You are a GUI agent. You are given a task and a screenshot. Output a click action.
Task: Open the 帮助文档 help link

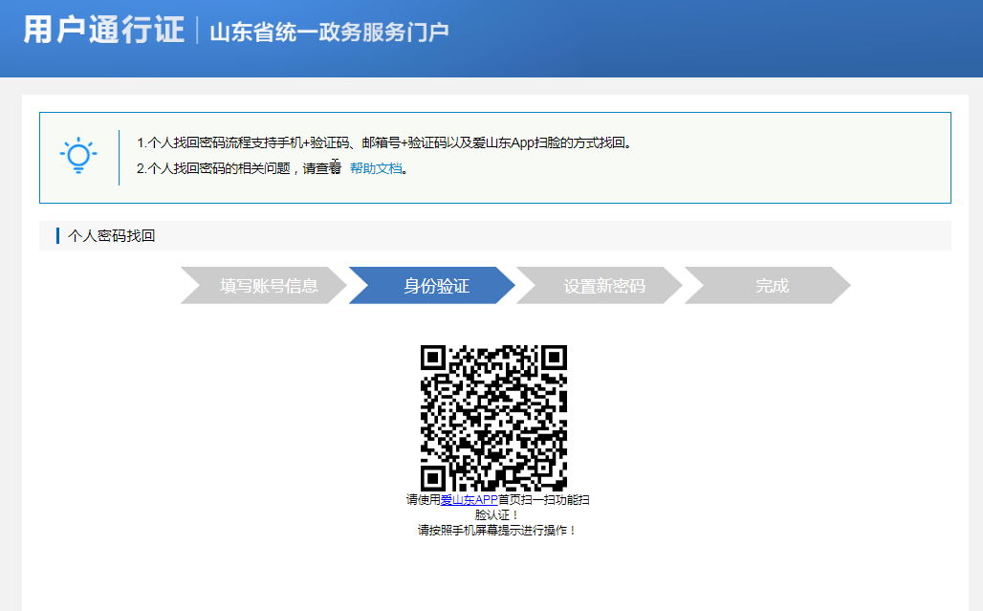(x=376, y=168)
